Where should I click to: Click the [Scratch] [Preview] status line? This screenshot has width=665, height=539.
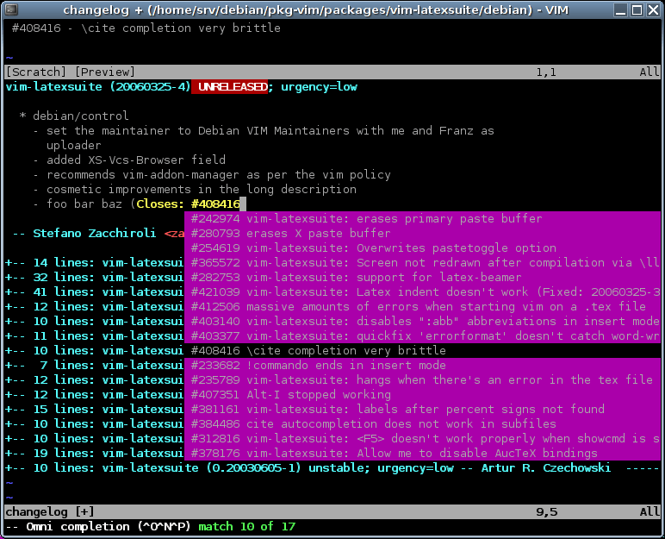click(x=332, y=72)
